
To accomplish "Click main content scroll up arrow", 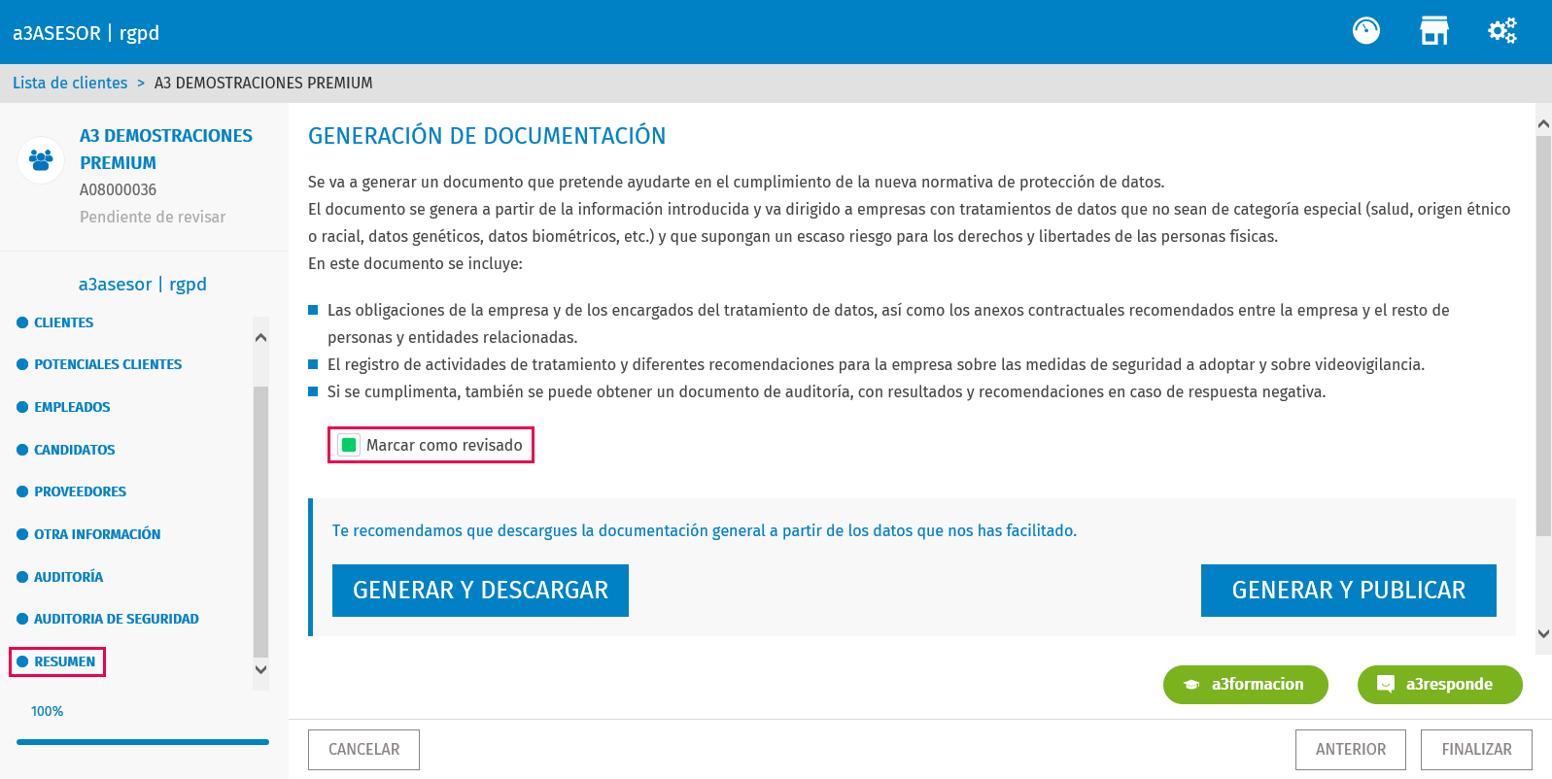I will [x=1543, y=123].
